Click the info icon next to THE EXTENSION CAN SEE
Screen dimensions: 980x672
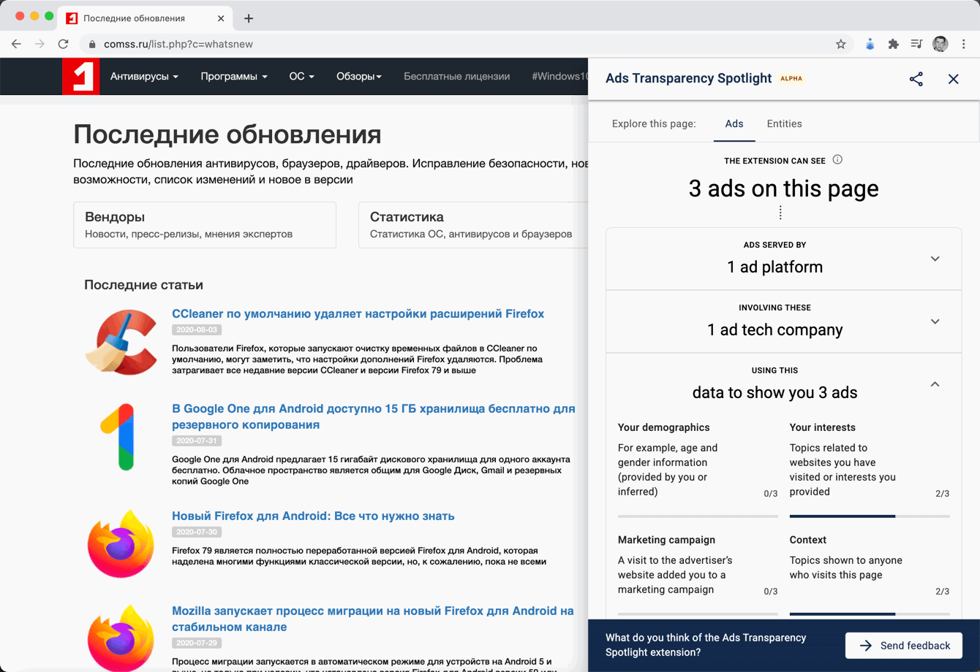[x=837, y=159]
